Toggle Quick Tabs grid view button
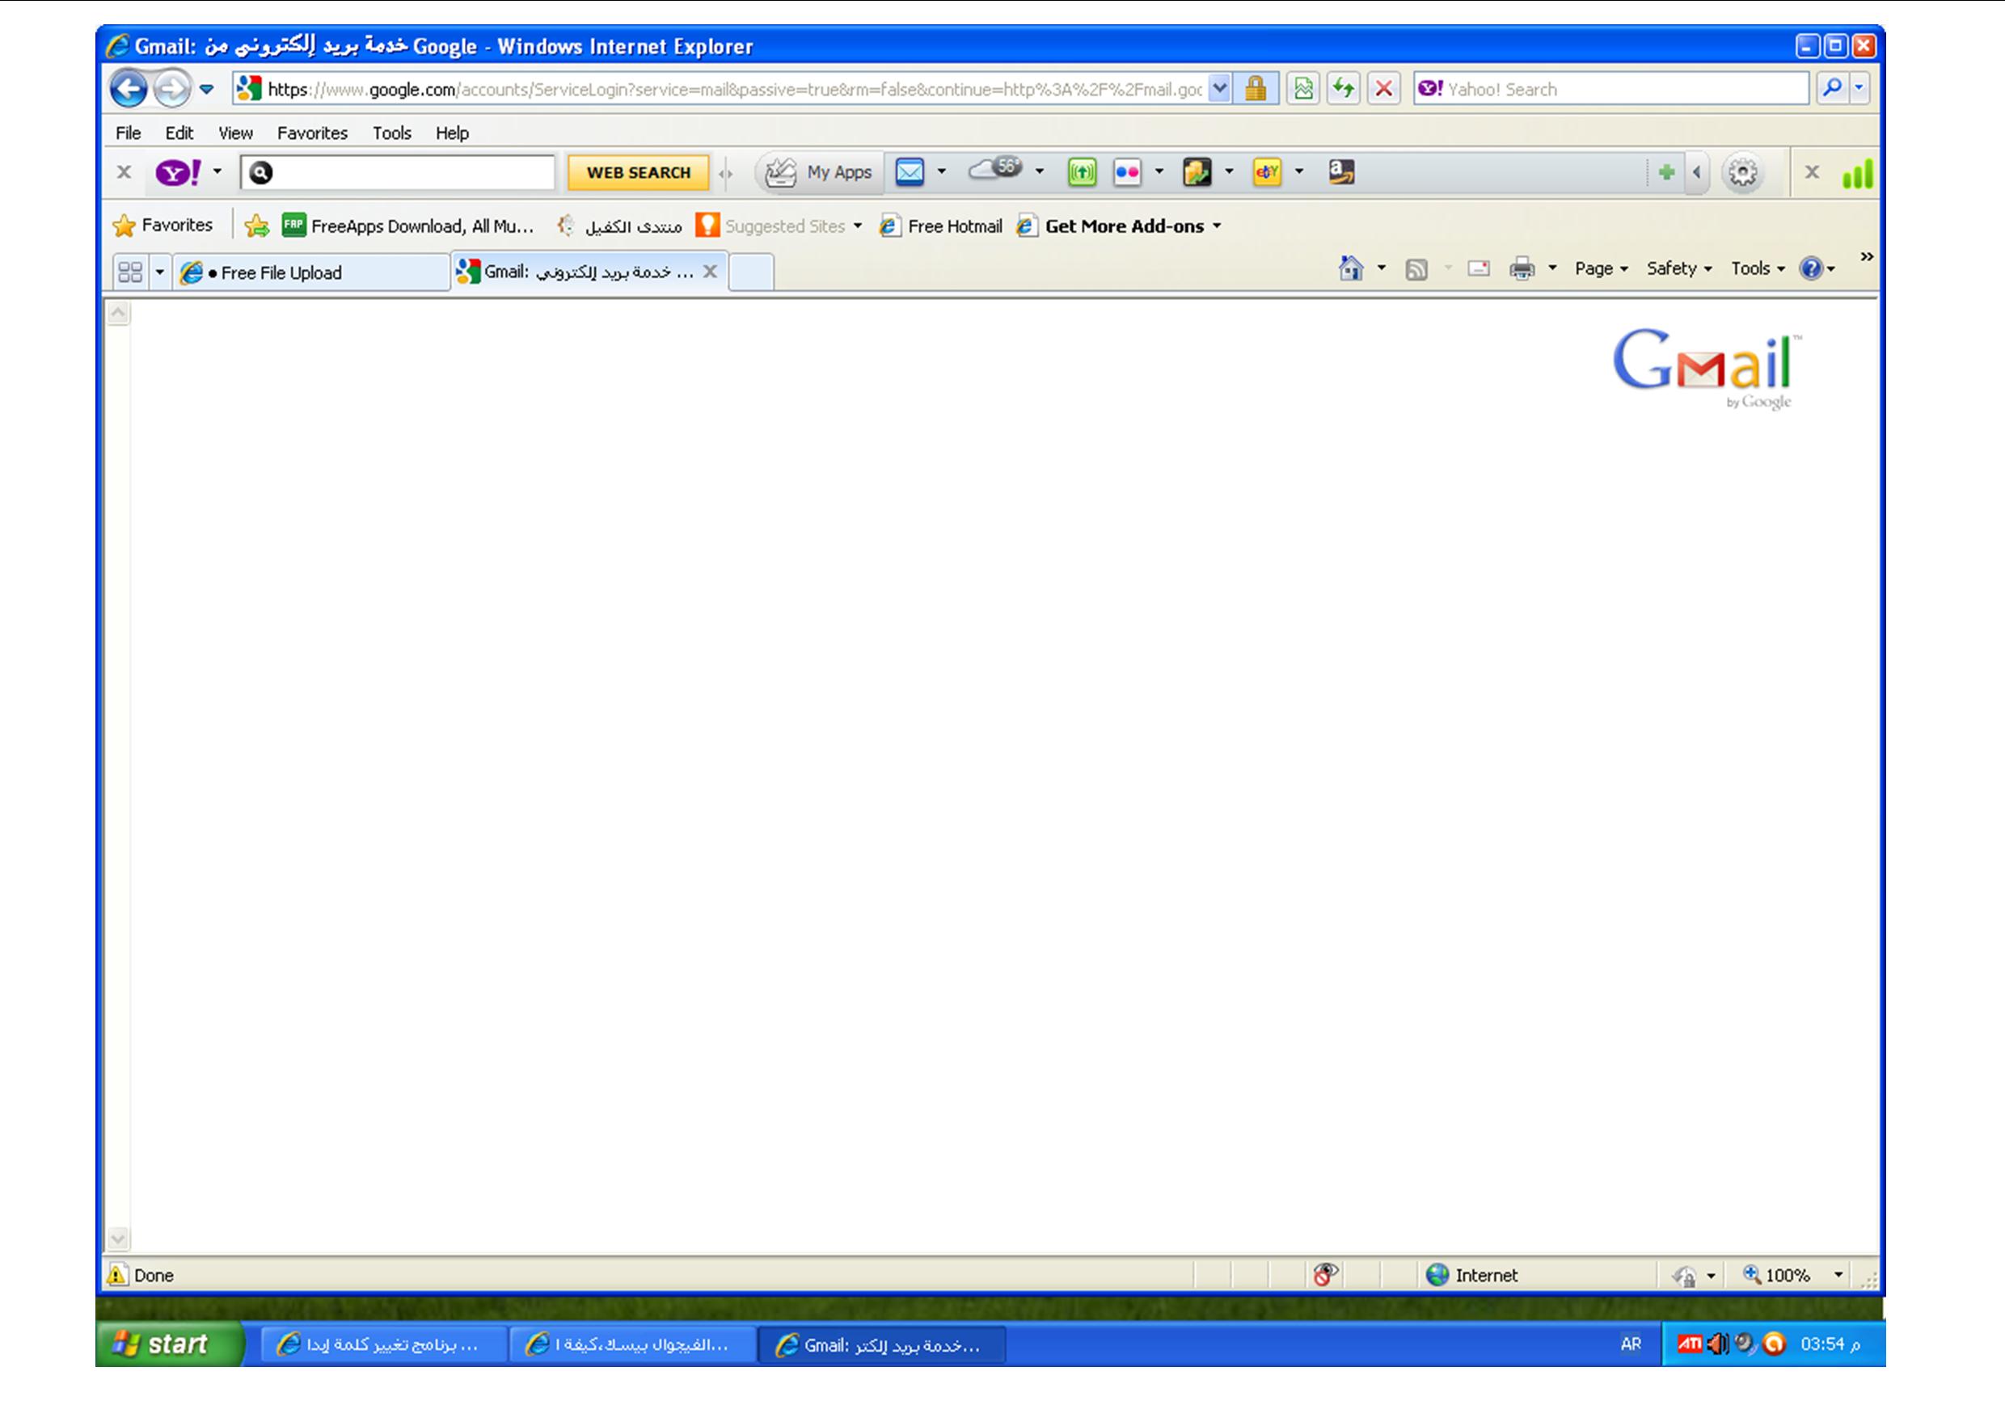The width and height of the screenshot is (2005, 1418). point(130,272)
